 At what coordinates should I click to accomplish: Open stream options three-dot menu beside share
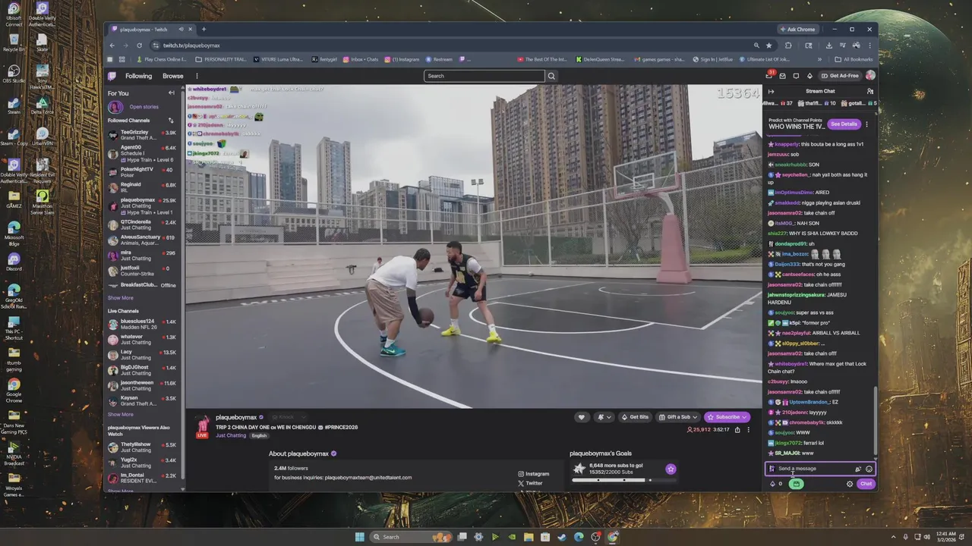tap(748, 429)
